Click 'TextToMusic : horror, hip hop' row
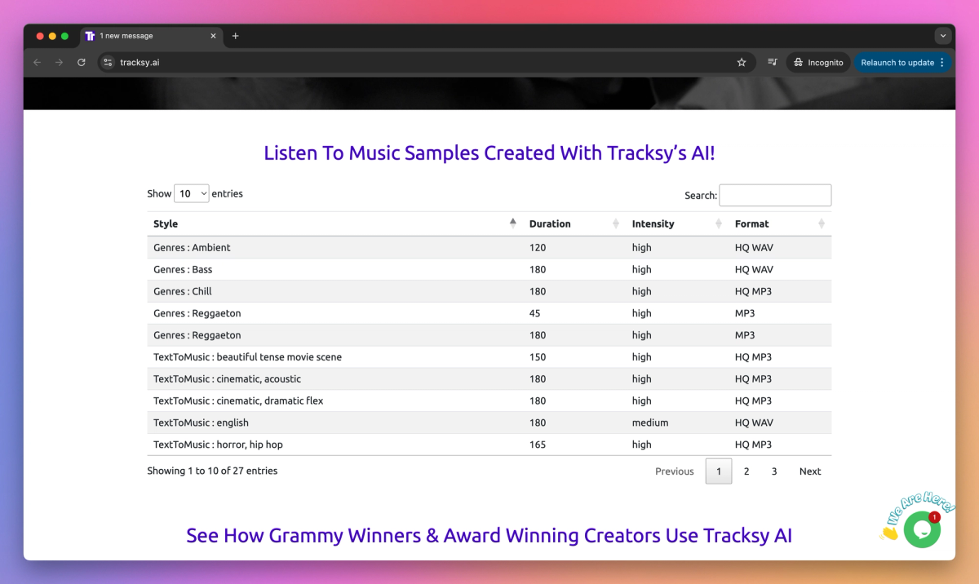Screen dimensions: 979x584 (489, 445)
